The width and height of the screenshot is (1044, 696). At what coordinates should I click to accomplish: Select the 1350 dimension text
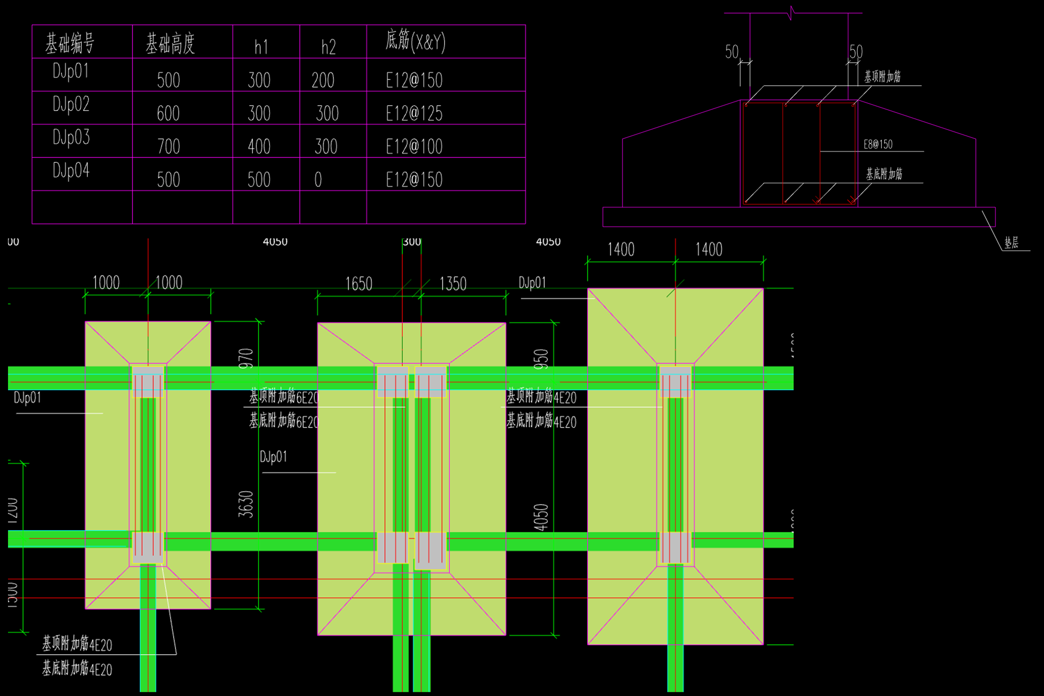tap(453, 284)
